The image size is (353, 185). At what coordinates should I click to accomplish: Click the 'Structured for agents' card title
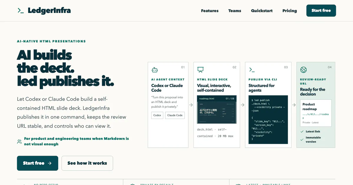point(262,88)
